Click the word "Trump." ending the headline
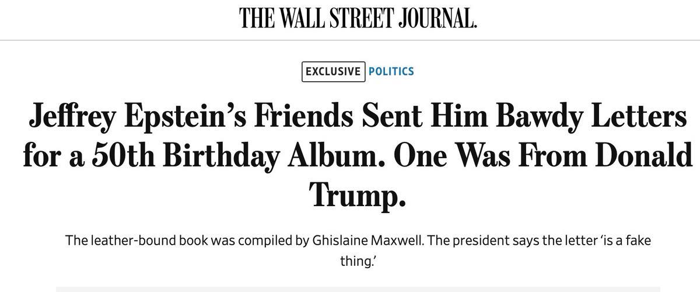 click(x=357, y=194)
